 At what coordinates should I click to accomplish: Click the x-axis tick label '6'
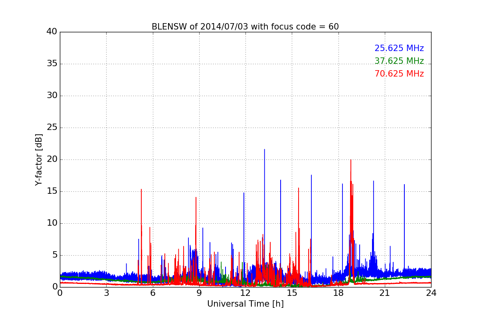153,293
